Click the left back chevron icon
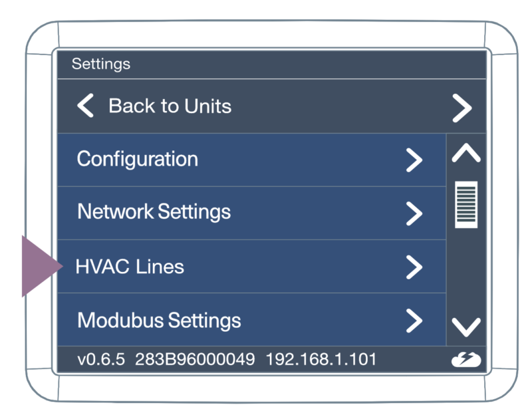532x413 pixels. coord(86,106)
